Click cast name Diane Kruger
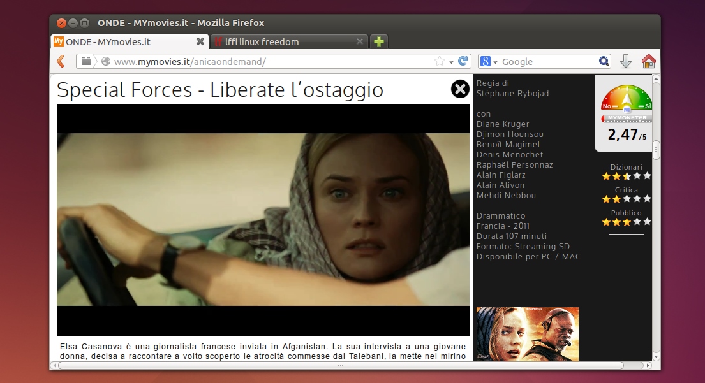Screen dimensions: 705x383 pos(503,124)
